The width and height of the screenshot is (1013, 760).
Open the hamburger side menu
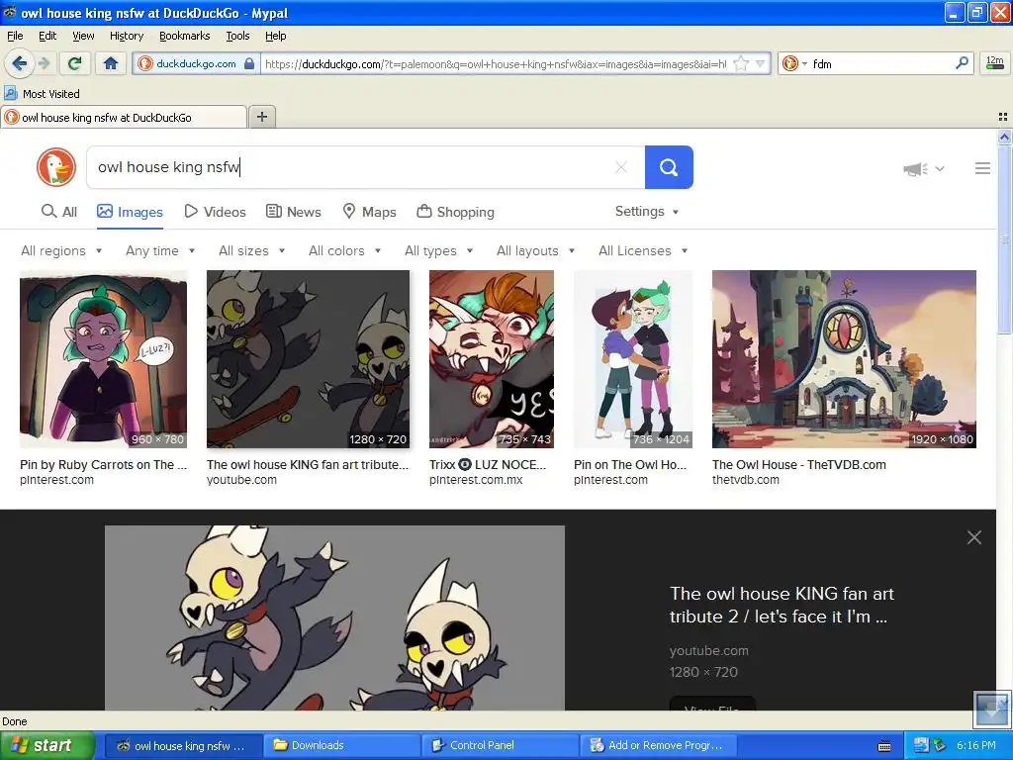[982, 168]
